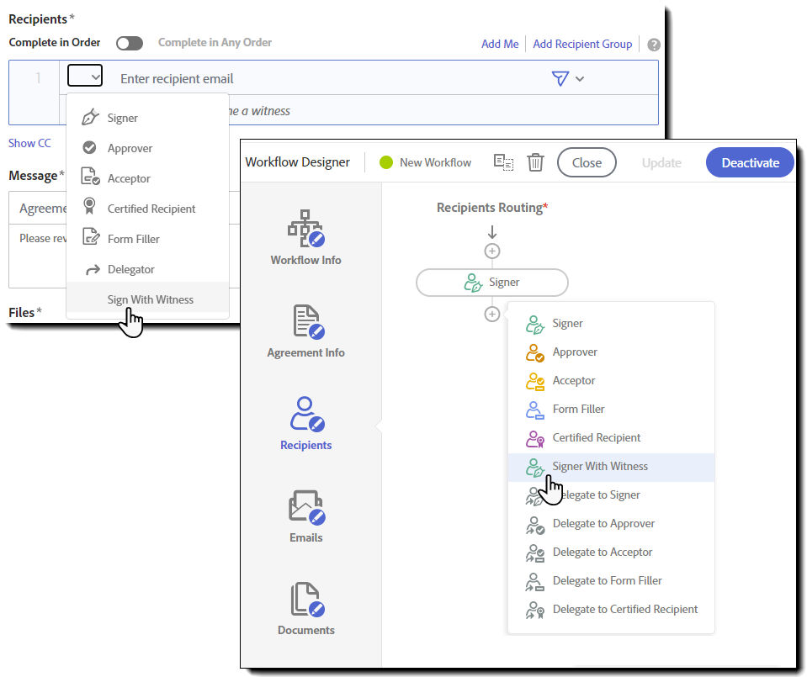The image size is (807, 677).
Task: Open the Emails panel
Action: [305, 516]
